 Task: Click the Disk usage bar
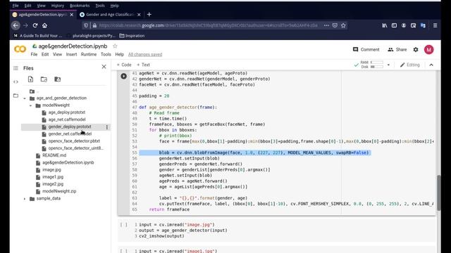click(377, 67)
